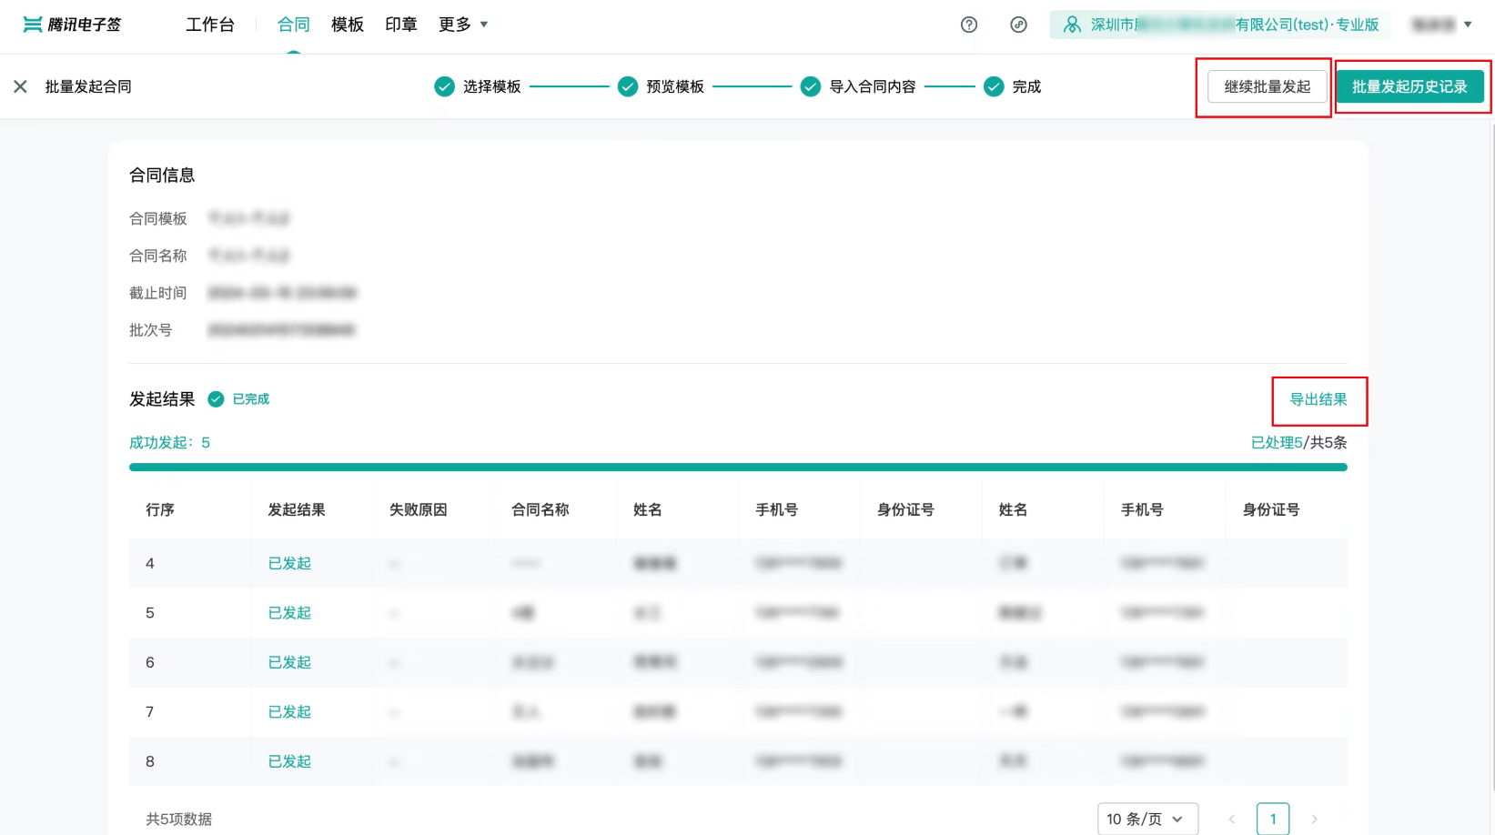Open the user account dropdown arrow

click(1468, 25)
